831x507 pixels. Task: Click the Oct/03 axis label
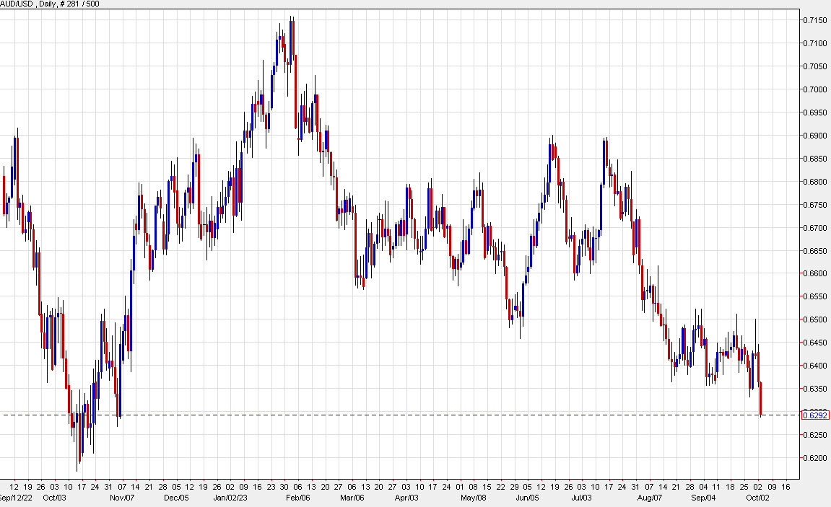click(56, 497)
